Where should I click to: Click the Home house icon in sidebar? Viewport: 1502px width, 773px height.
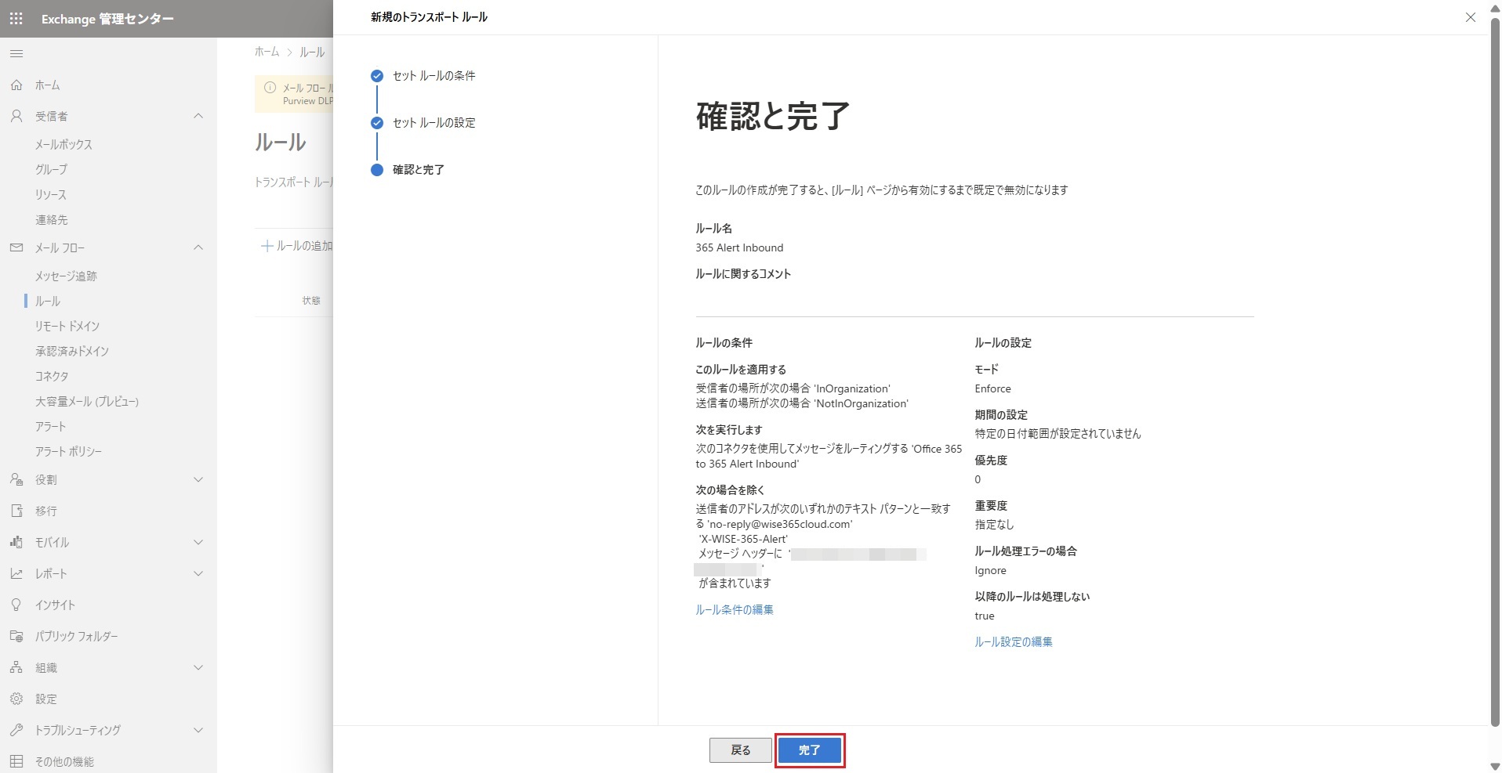(x=16, y=85)
